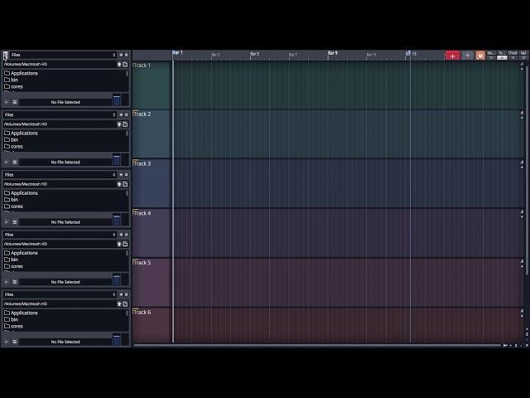530x398 pixels.
Task: Click the loop end marker near bar 13
Action: [408, 53]
